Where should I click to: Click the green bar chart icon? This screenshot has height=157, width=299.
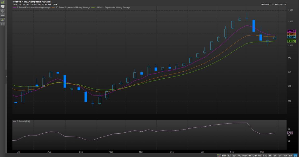[x=3, y=2]
